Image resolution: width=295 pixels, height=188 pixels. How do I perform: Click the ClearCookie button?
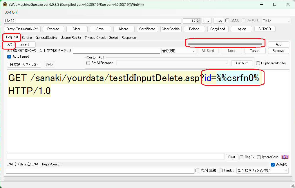coord(171,29)
